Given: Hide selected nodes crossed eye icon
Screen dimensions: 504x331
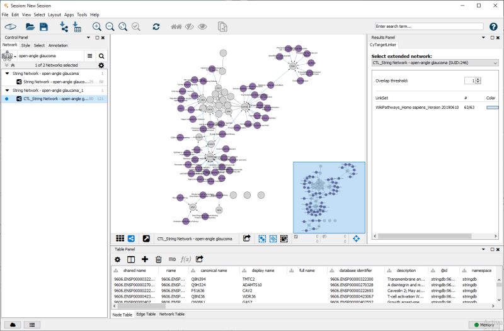Looking at the screenshot, I should click(190, 26).
